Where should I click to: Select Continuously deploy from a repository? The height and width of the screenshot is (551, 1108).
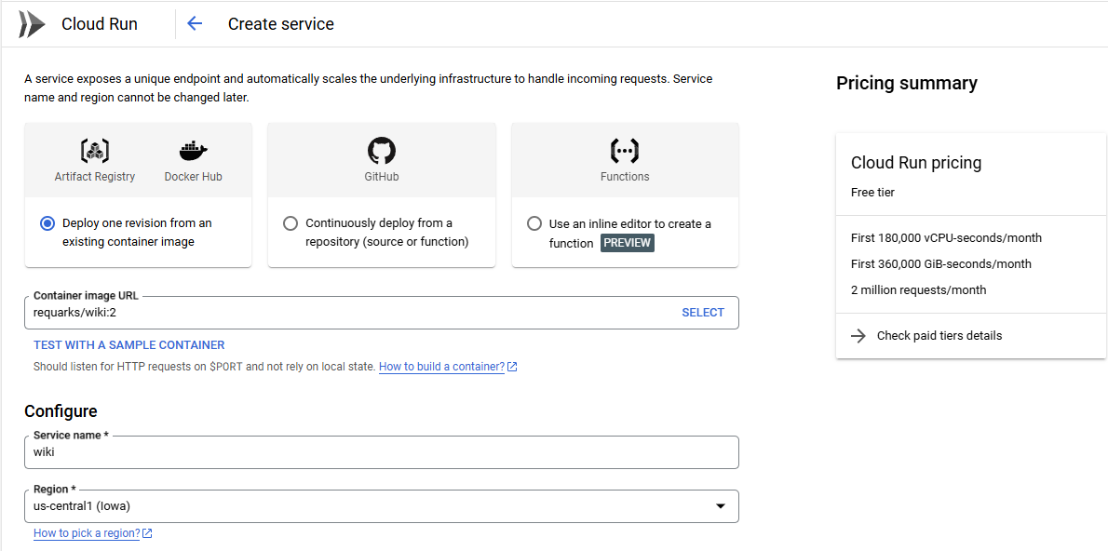click(291, 223)
